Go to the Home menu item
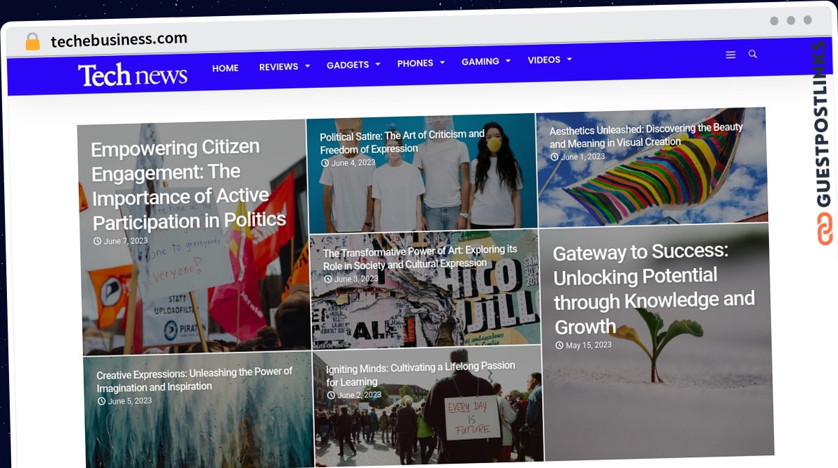This screenshot has width=838, height=468. pos(226,68)
